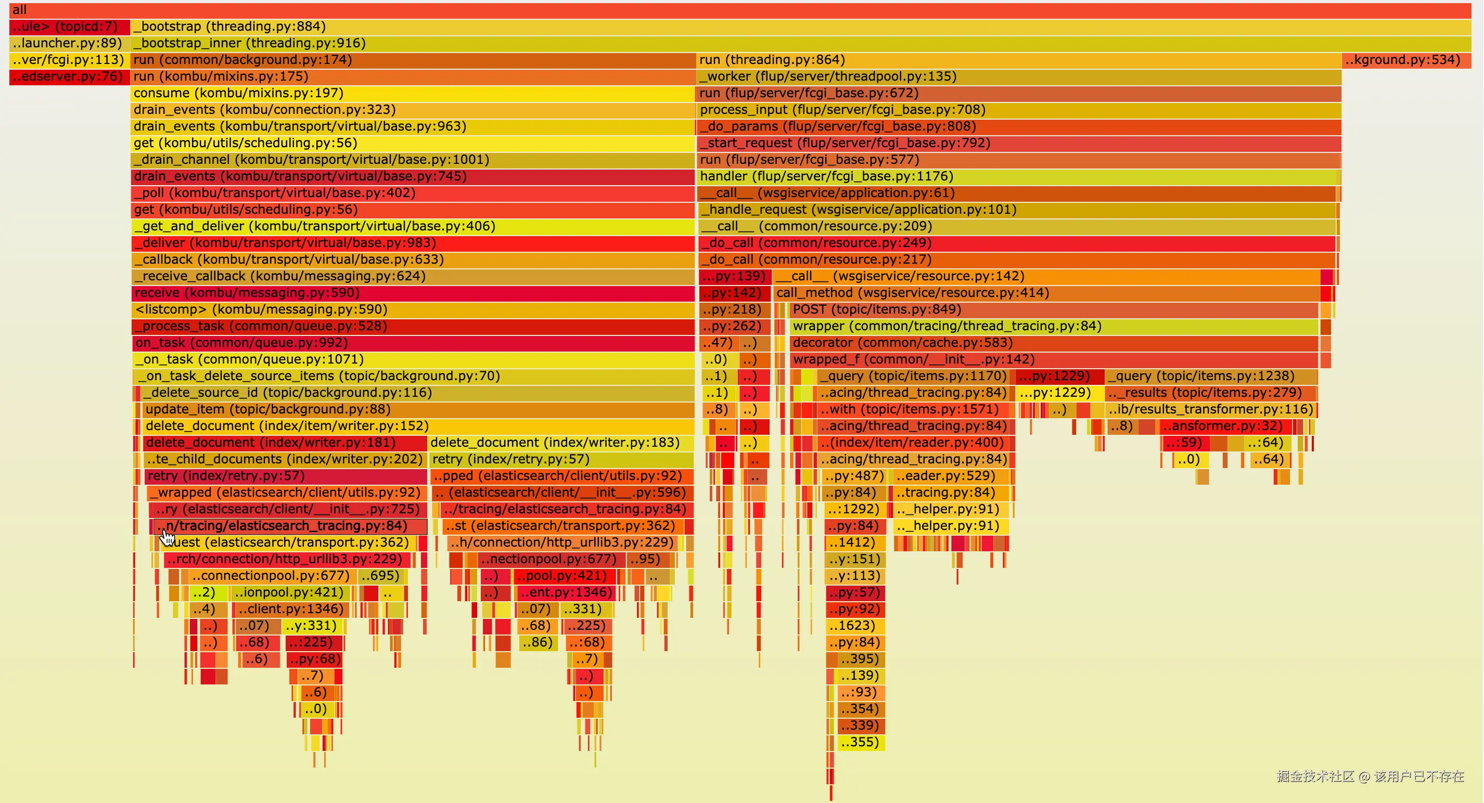Image resolution: width=1484 pixels, height=803 pixels.
Task: Open _query (topic/items.py:1238) frame
Action: (1210, 377)
